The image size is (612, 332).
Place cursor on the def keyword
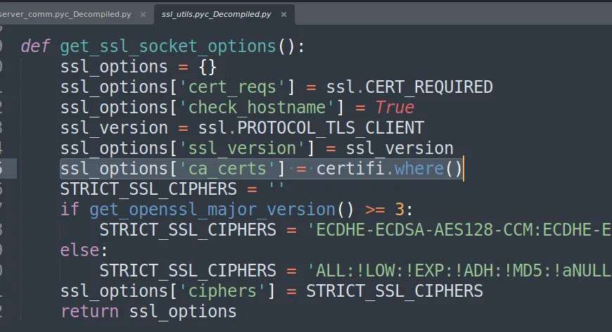[35, 46]
